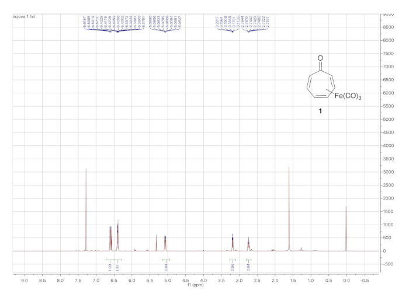The height and width of the screenshot is (294, 409).
Task: Click the 5.0527 peak label
Action: [x=180, y=22]
